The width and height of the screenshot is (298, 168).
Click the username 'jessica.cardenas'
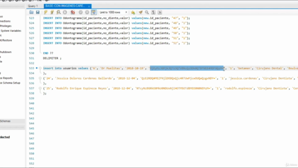[x=244, y=78]
